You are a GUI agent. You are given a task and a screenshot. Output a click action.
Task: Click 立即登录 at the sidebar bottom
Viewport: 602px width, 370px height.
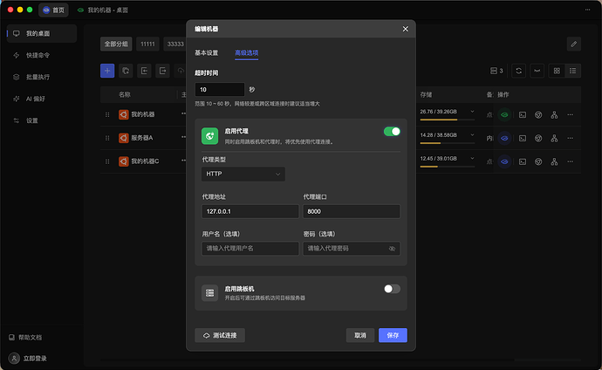(x=28, y=359)
